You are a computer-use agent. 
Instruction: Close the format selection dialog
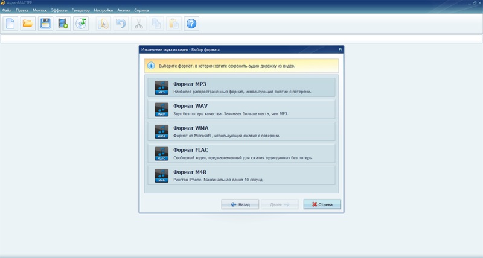click(x=340, y=49)
